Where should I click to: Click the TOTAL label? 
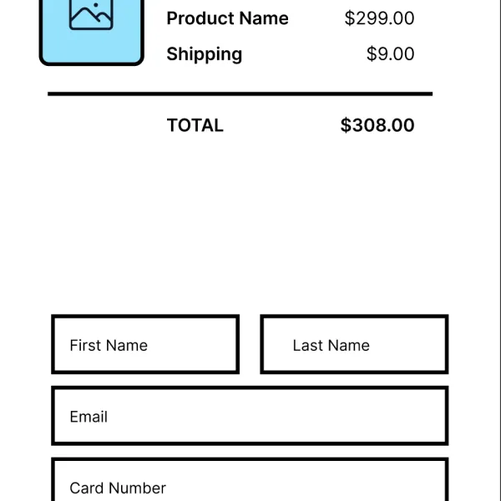(x=195, y=125)
